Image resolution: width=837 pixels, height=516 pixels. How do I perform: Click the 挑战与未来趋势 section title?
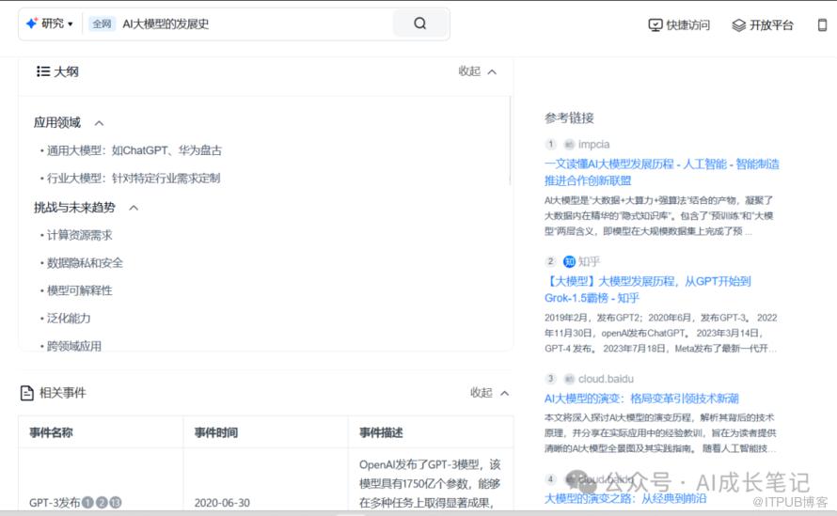74,208
